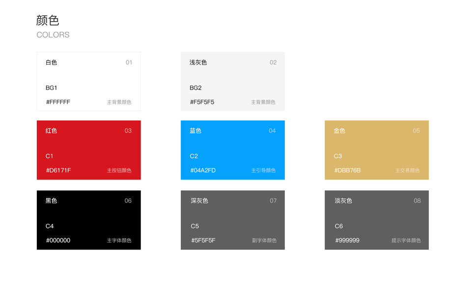Click 主背景颜色 in the BG1 card
The width and height of the screenshot is (471, 294).
click(119, 102)
